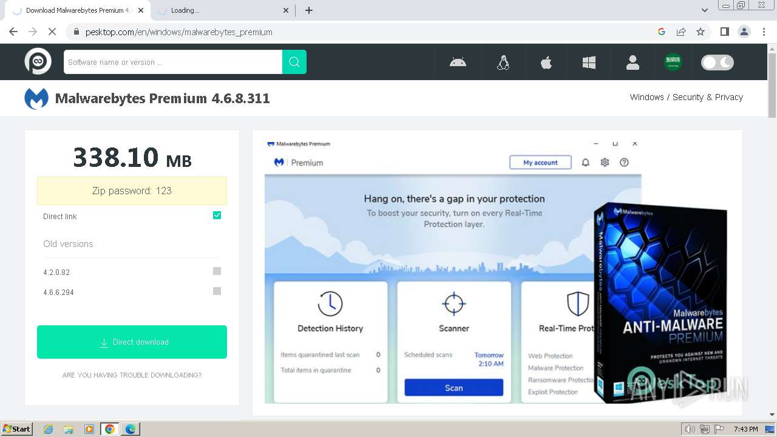Toggle the dark mode switch
The image size is (777, 437).
[x=718, y=62]
